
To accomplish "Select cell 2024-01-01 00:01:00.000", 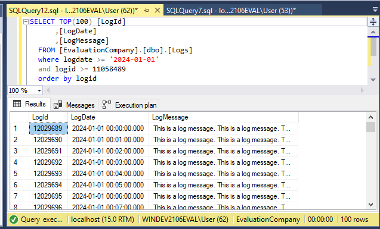I will (x=109, y=140).
